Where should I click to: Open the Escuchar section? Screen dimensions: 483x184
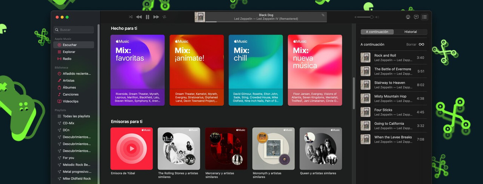point(74,45)
